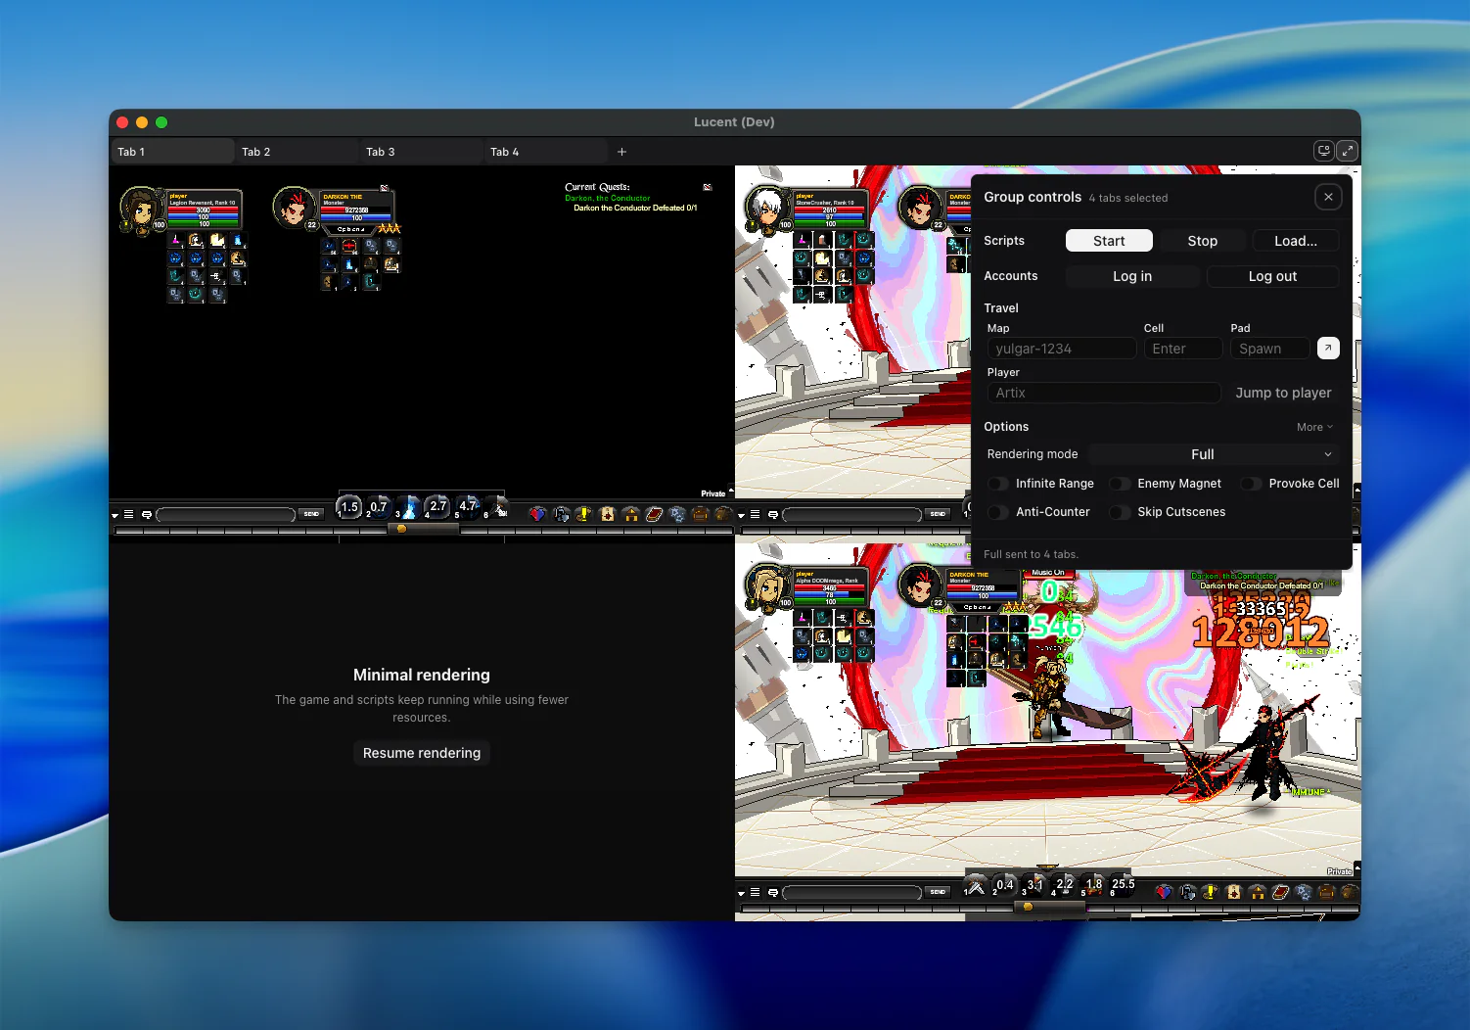
Task: Expand More options
Action: tap(1314, 427)
